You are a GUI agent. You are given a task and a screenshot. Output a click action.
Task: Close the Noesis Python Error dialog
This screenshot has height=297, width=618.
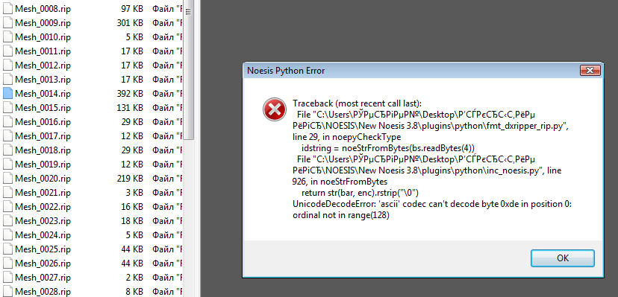[x=590, y=71]
